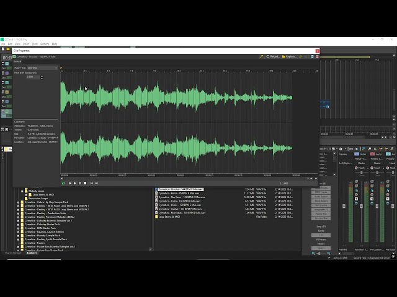Toggle loop playback in Clip Properties transport

(x=63, y=183)
